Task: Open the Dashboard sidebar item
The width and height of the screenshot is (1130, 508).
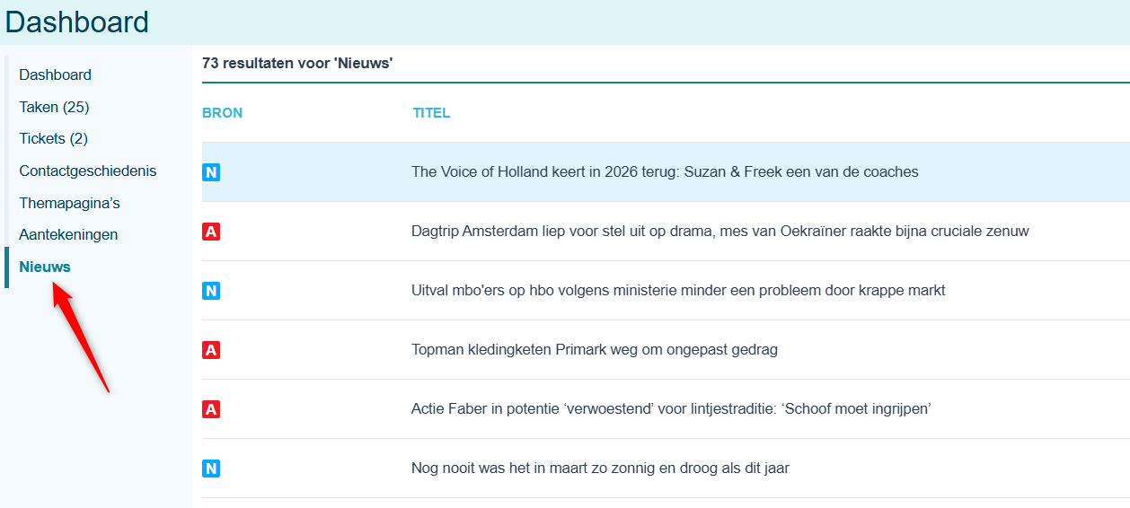Action: point(55,74)
